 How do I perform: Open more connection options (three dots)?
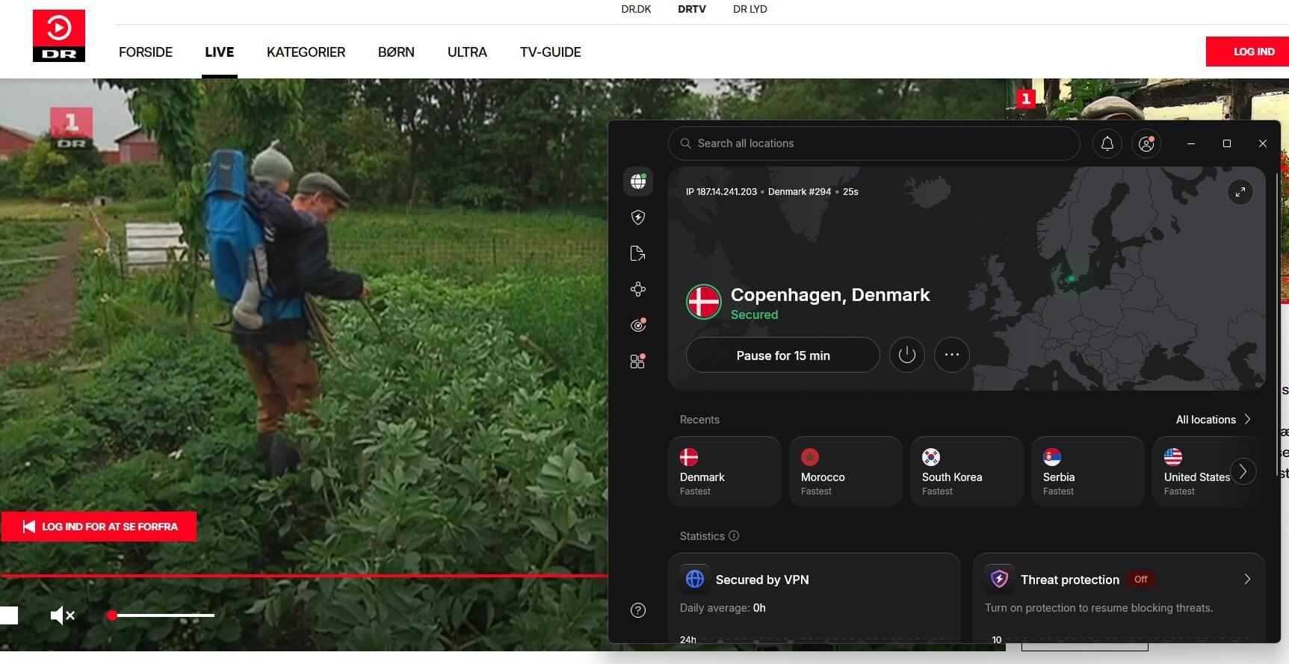click(952, 355)
